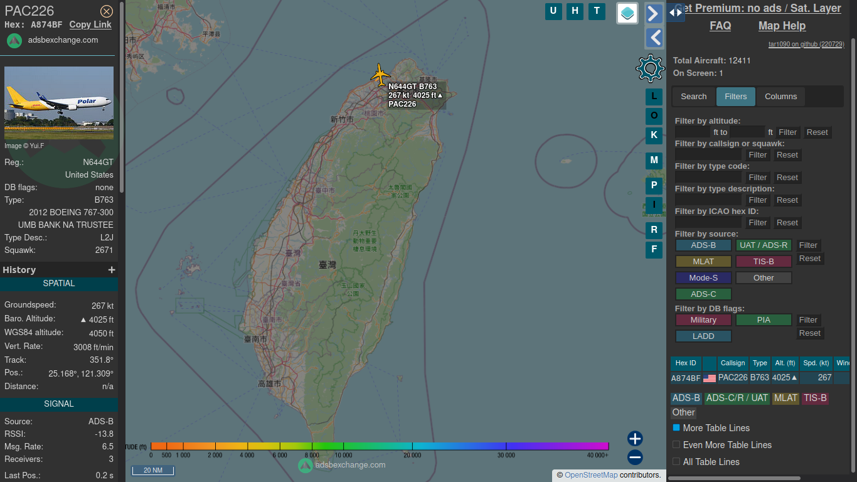Toggle the P map option button

pos(654,186)
